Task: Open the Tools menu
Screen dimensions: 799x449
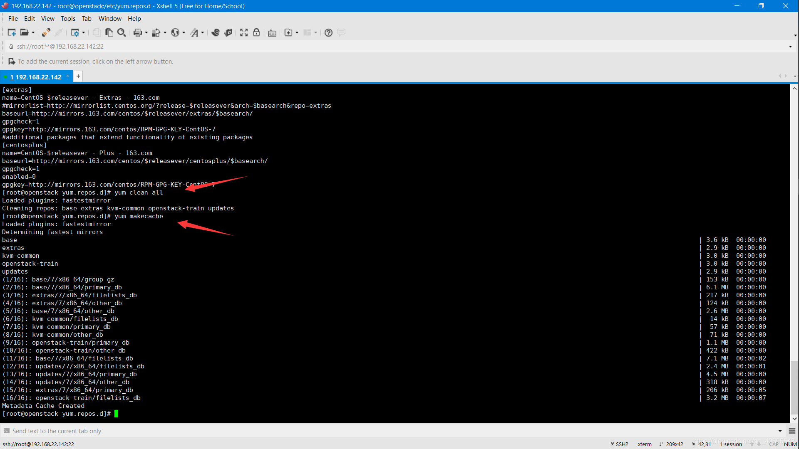Action: coord(68,19)
